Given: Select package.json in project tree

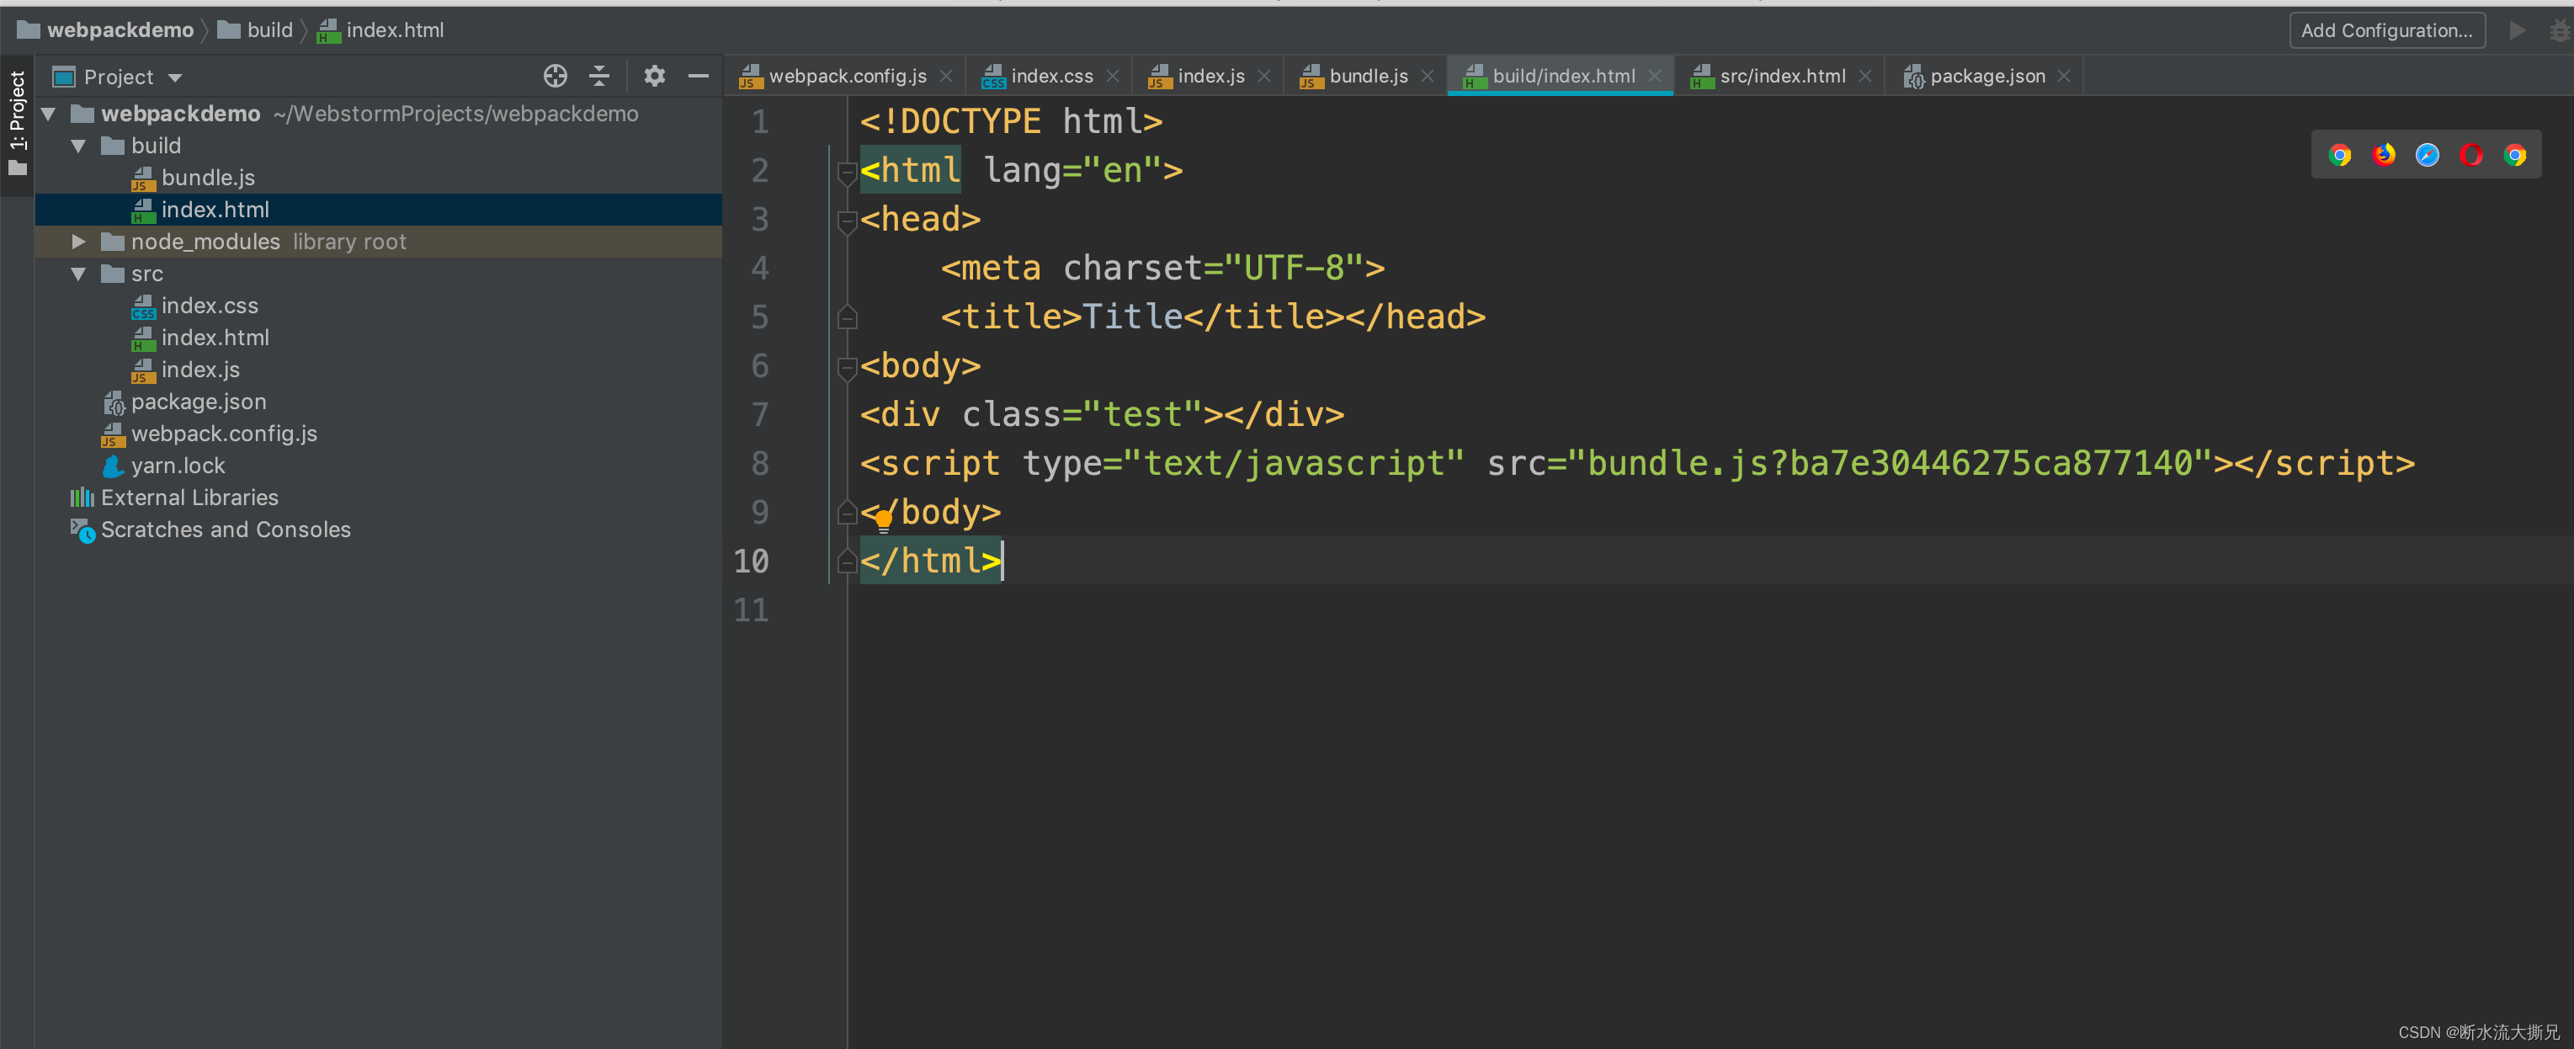Looking at the screenshot, I should [379, 402].
